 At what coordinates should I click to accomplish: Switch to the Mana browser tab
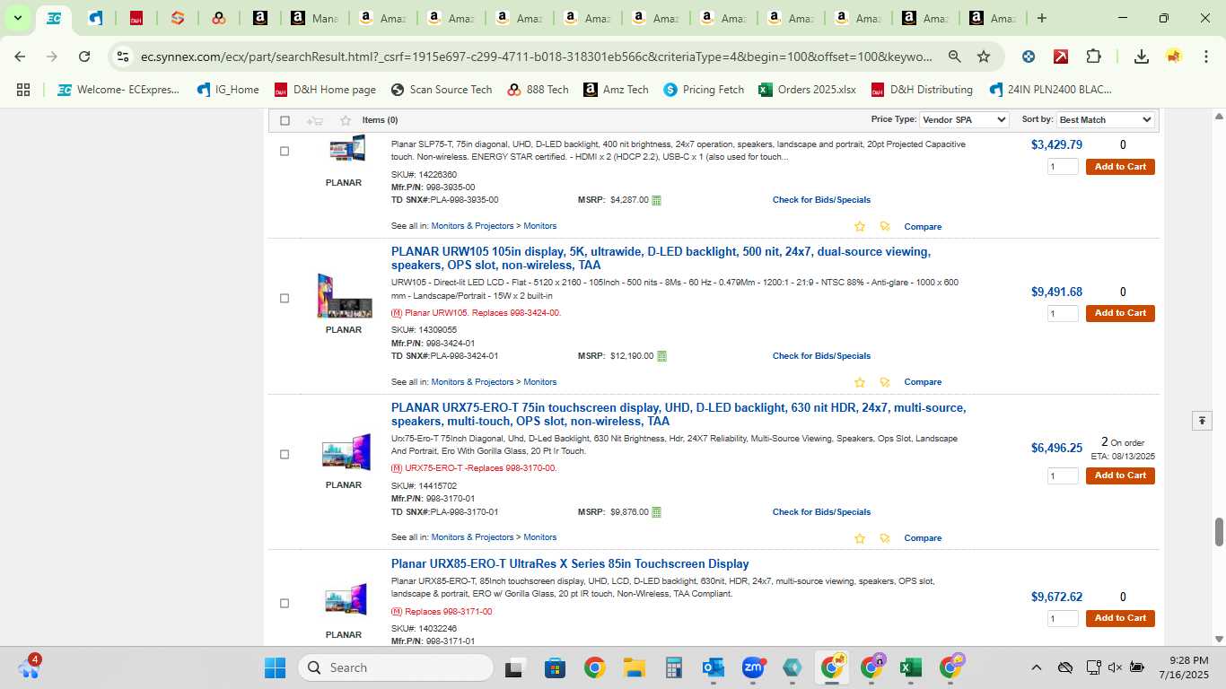point(312,18)
